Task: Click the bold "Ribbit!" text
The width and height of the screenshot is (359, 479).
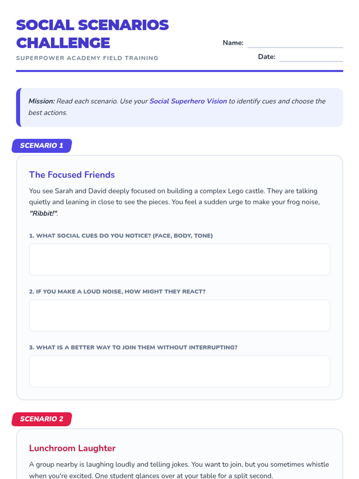Action: [43, 213]
